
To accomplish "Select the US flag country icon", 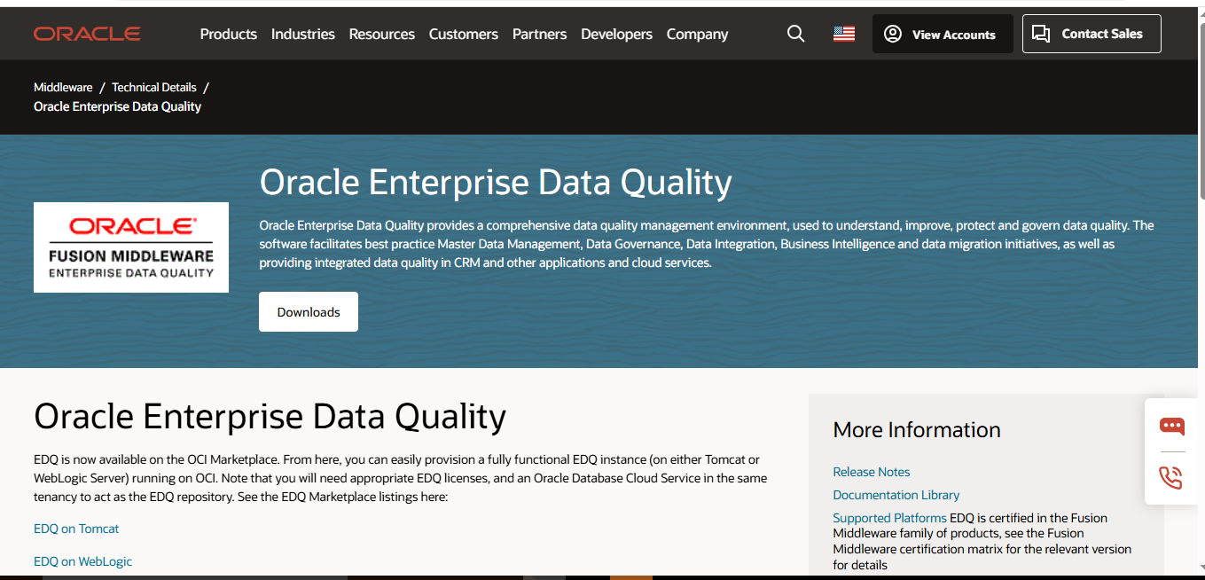I will point(843,33).
